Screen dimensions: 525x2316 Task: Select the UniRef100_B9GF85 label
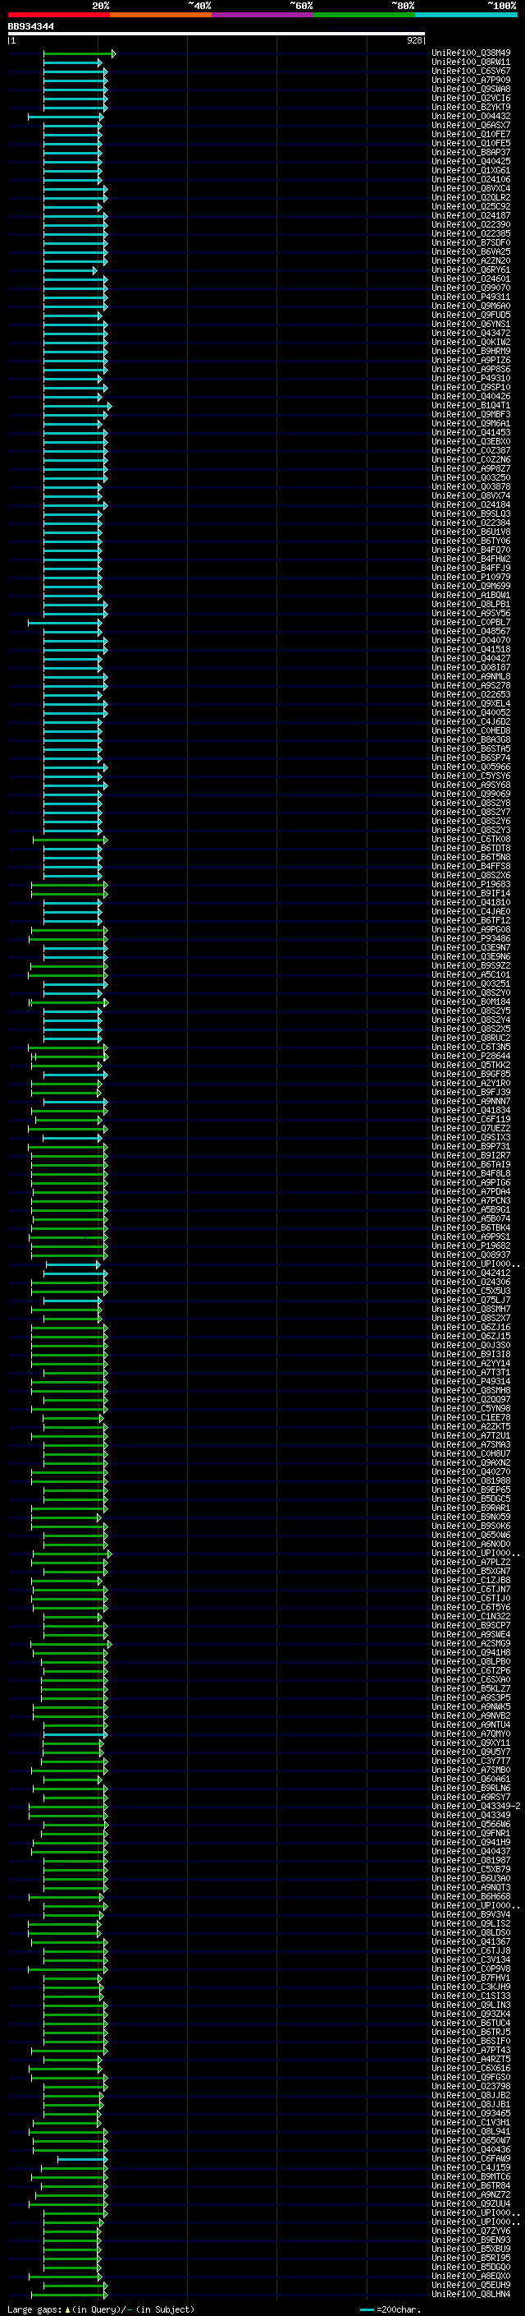point(471,1074)
